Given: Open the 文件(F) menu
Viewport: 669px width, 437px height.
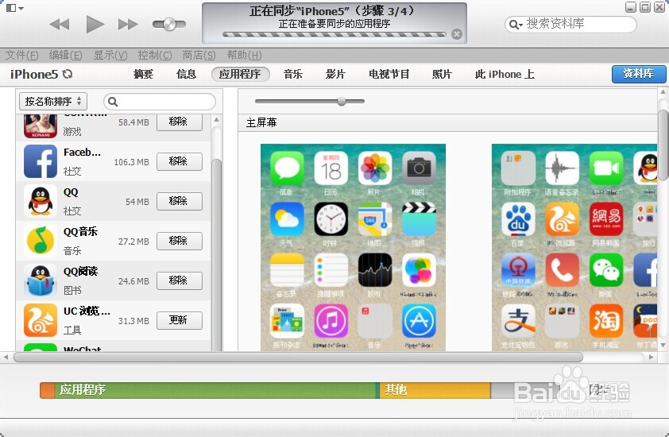Looking at the screenshot, I should [21, 55].
